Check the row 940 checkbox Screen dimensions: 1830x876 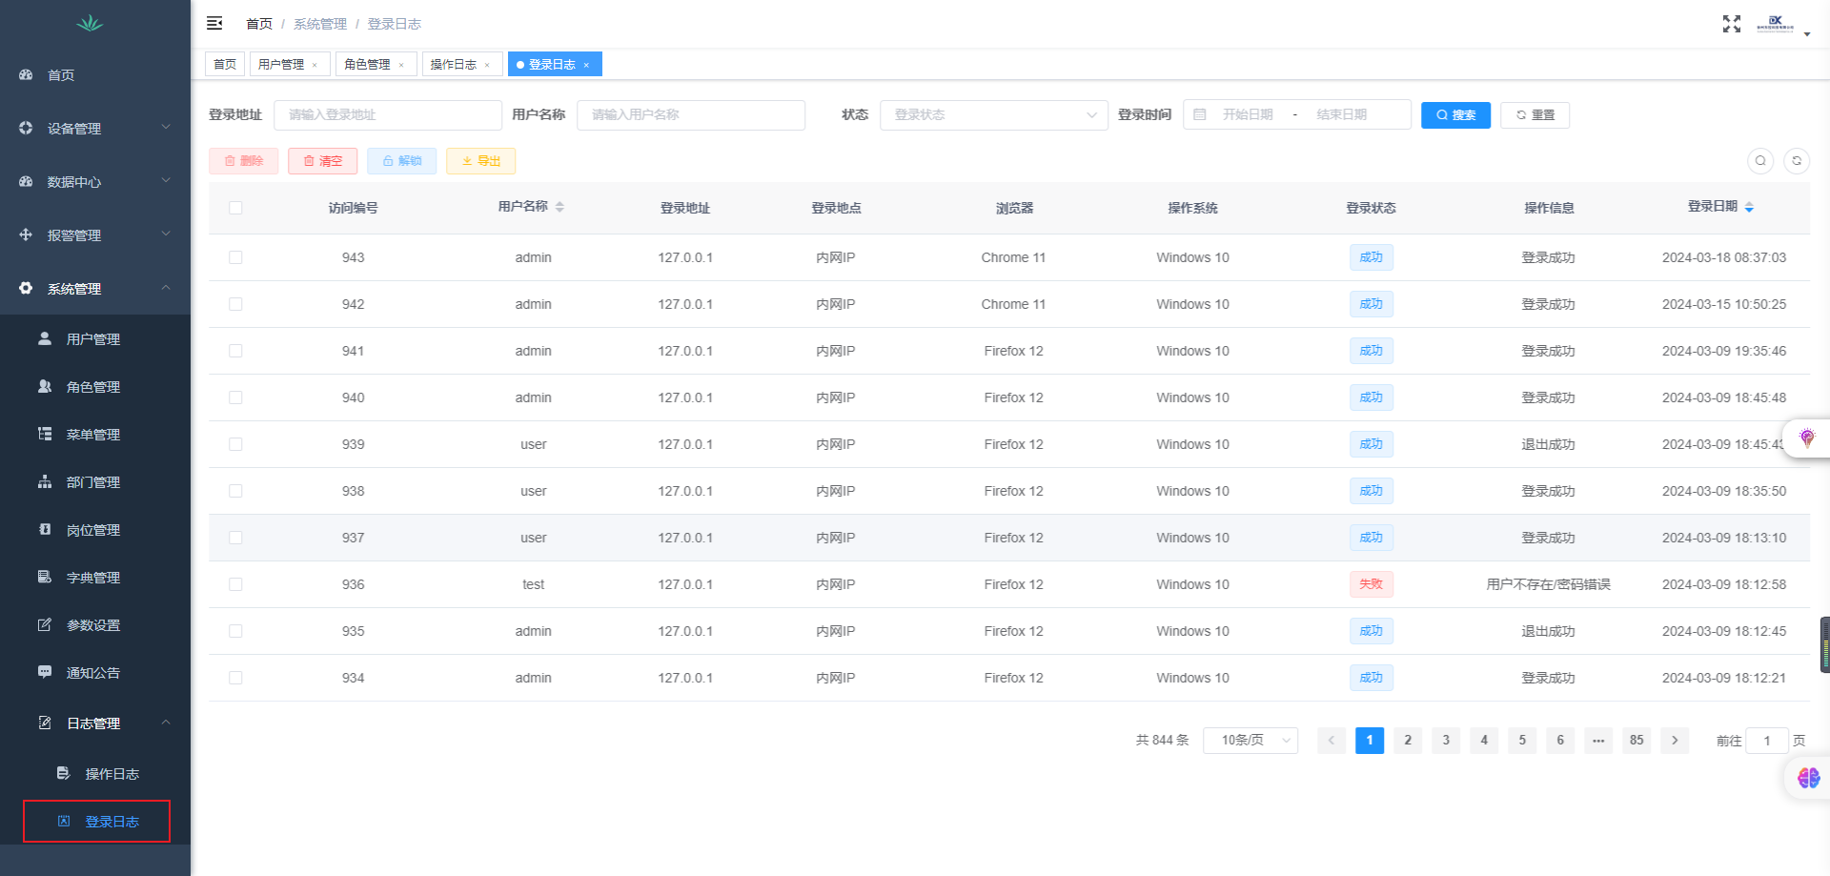[x=235, y=397]
